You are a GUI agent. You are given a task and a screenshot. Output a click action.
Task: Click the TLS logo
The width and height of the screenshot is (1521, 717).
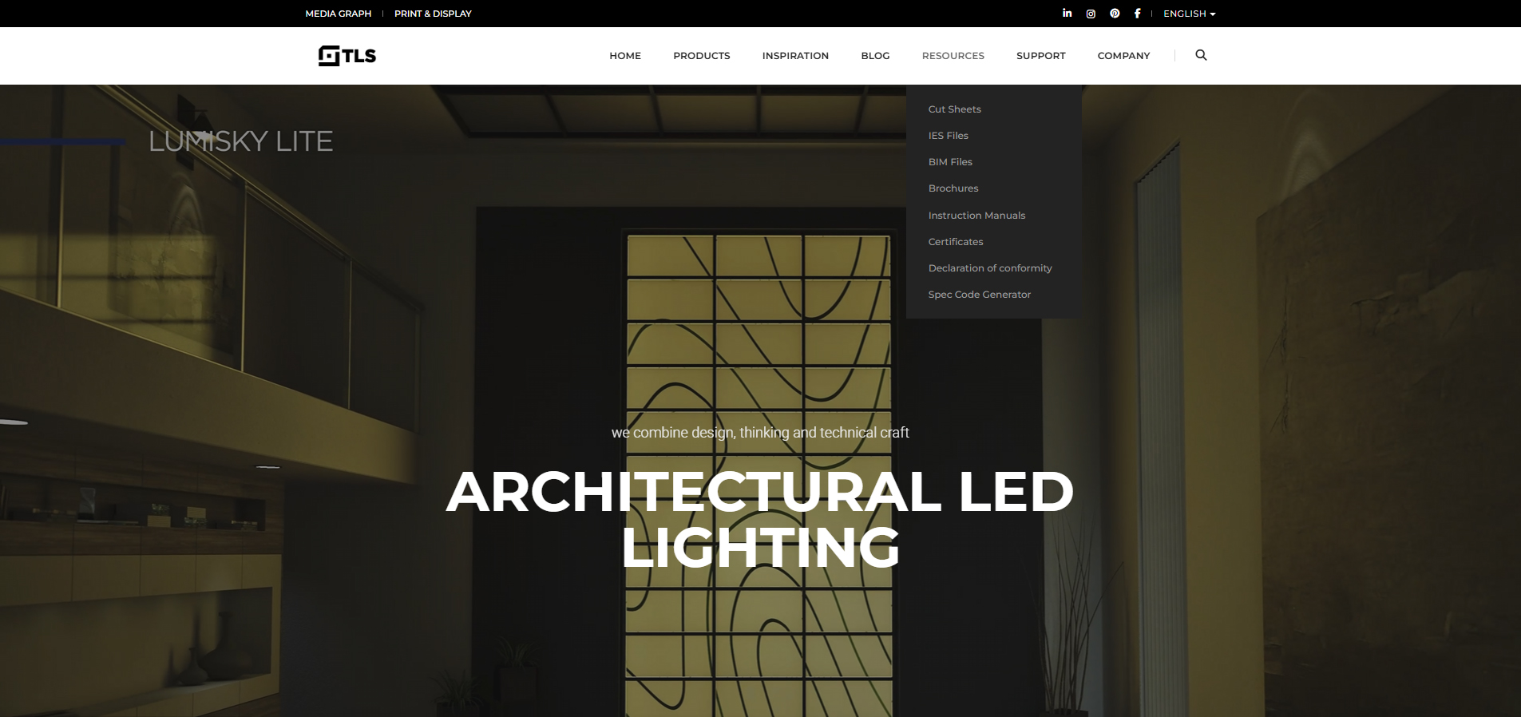pos(347,55)
